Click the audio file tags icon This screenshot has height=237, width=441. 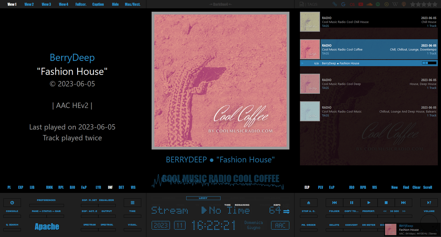(302, 4)
